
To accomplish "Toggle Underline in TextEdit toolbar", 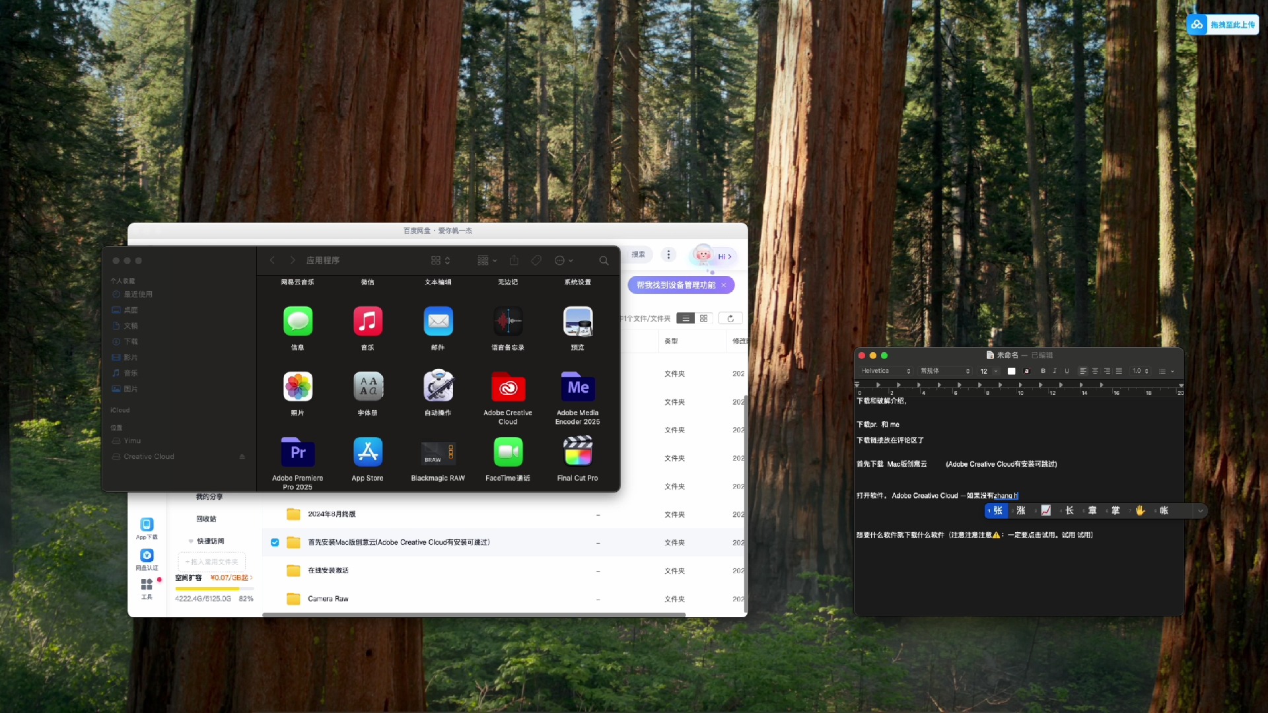I will point(1067,371).
